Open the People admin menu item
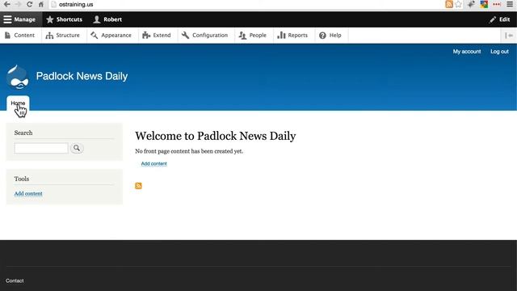The width and height of the screenshot is (517, 291). [253, 36]
